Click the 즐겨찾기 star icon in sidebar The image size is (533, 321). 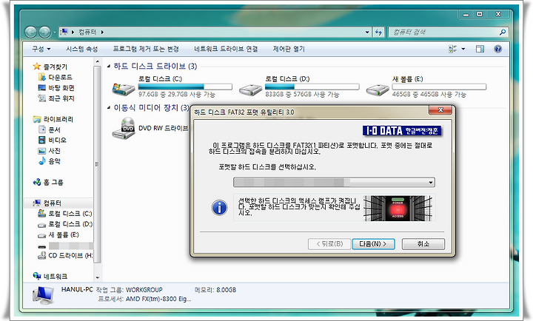click(37, 67)
